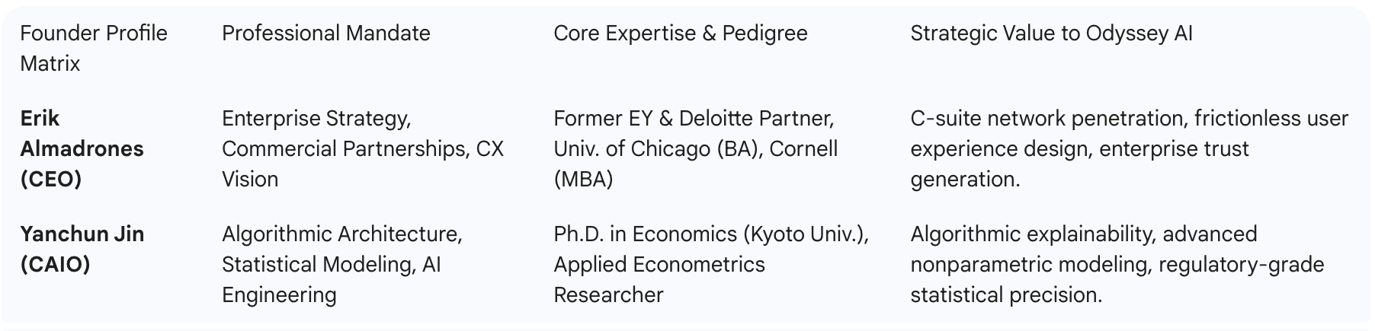This screenshot has width=1375, height=331.
Task: Click the 'Founder Profile Matrix' column header
Action: pos(93,48)
